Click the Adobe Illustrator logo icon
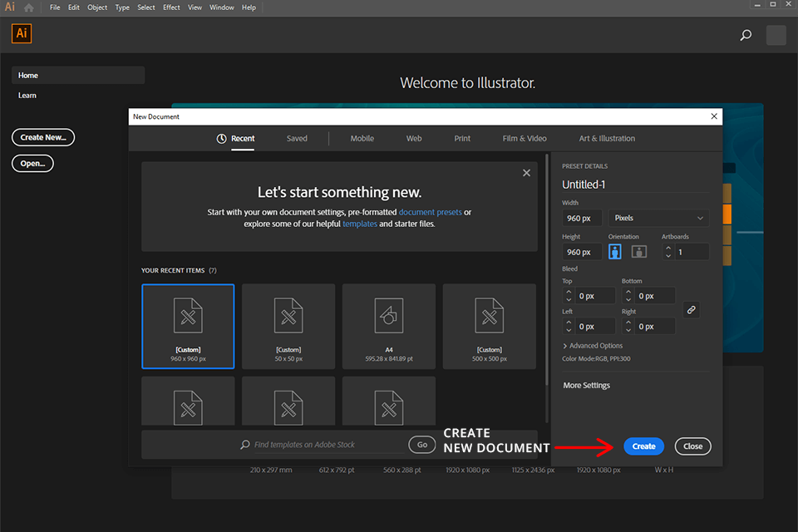798x532 pixels. [x=21, y=33]
